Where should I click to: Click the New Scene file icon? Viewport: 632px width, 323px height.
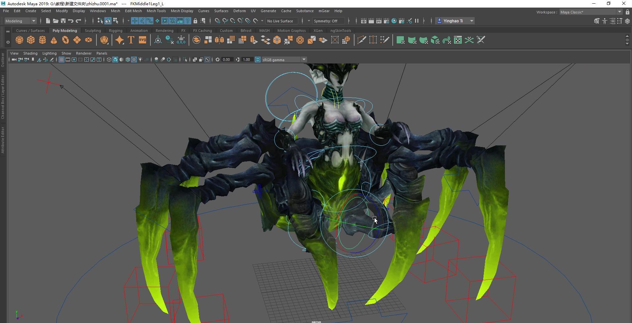(x=48, y=21)
